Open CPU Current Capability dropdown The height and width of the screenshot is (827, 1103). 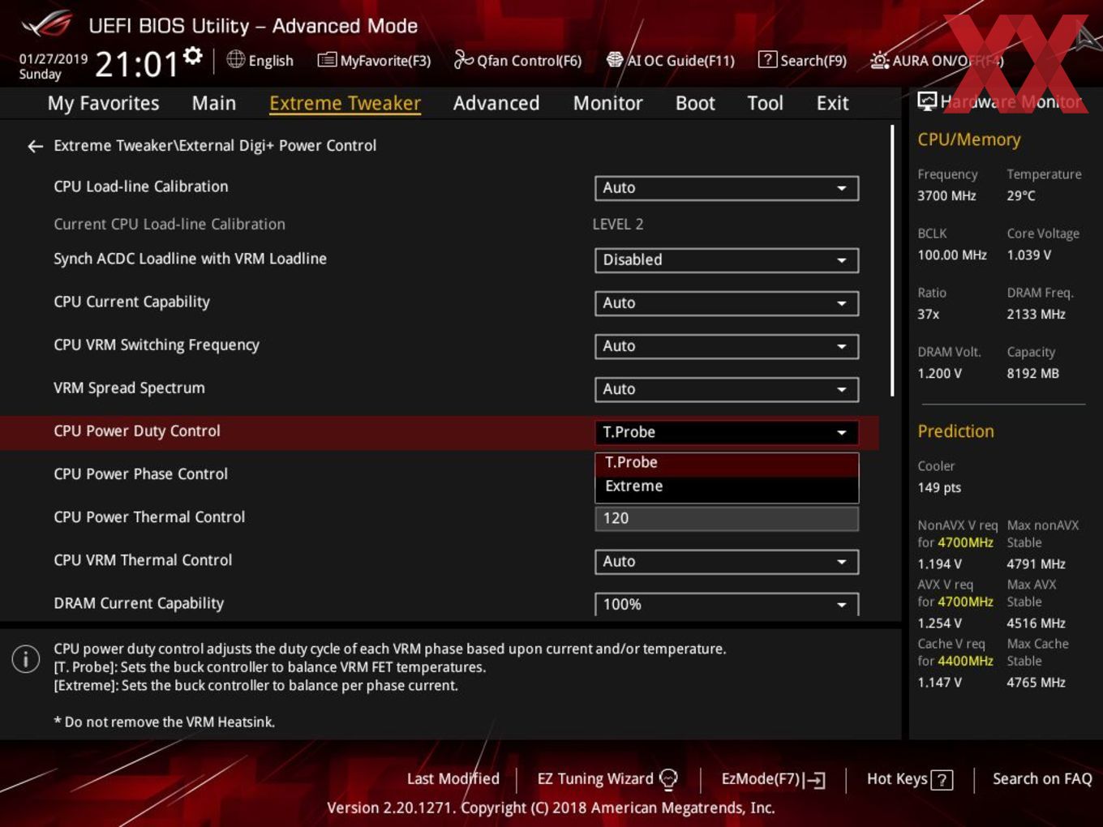[x=727, y=303]
